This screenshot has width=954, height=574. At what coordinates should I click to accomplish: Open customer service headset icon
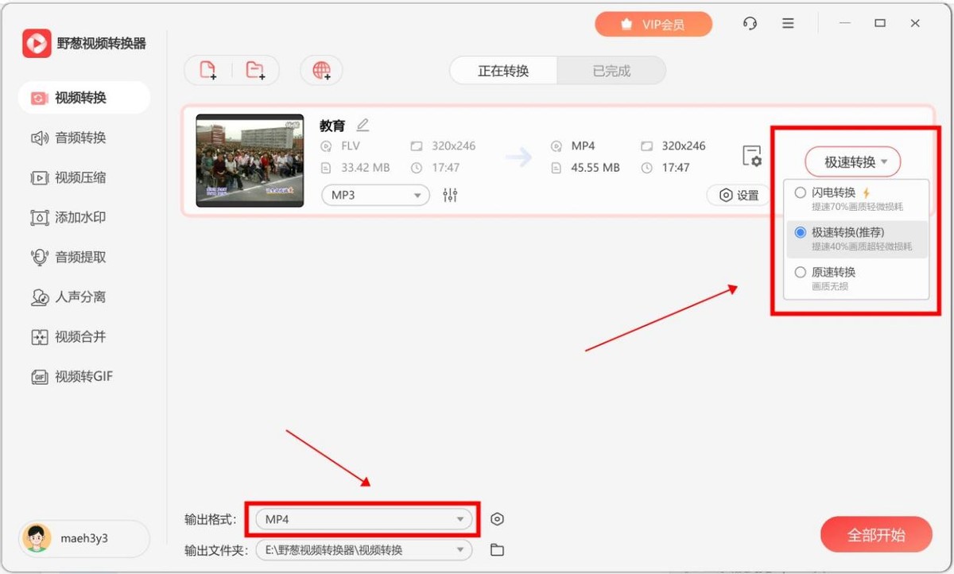(750, 24)
